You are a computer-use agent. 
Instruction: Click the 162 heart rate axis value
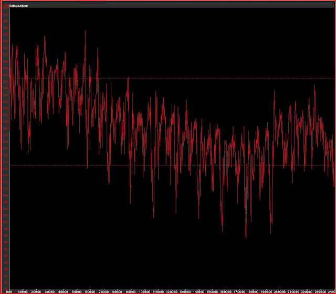(6, 15)
